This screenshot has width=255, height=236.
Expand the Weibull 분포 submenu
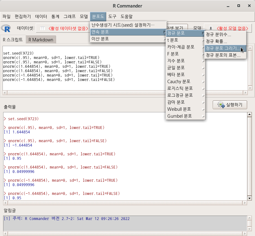coord(185,109)
